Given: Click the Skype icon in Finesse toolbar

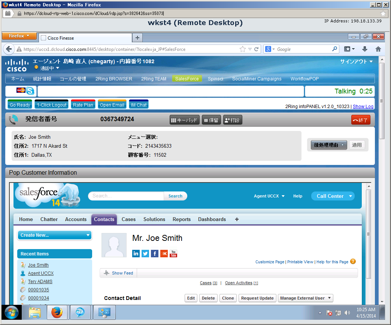Looking at the screenshot, I should 30,91.
